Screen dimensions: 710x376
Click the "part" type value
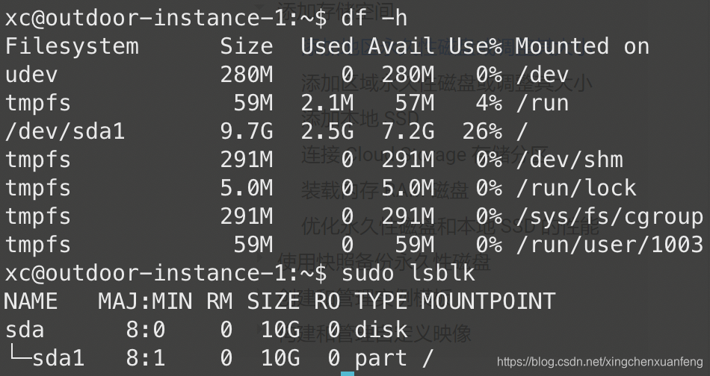(381, 358)
